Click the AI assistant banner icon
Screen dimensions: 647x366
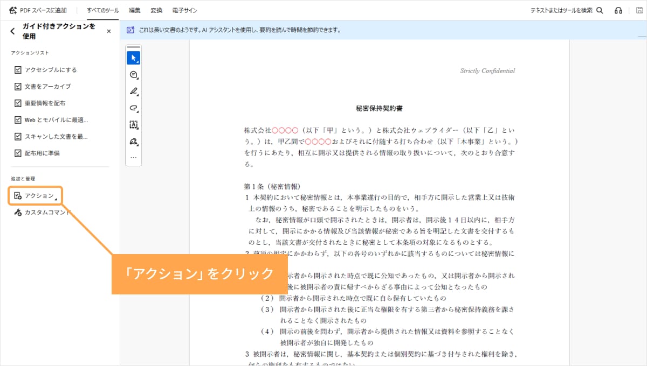[x=130, y=30]
